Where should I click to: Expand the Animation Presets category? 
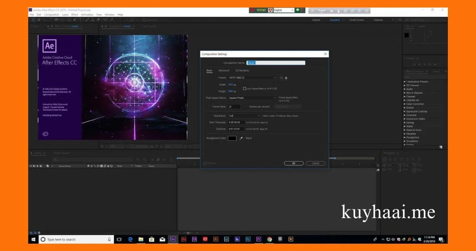tap(405, 82)
